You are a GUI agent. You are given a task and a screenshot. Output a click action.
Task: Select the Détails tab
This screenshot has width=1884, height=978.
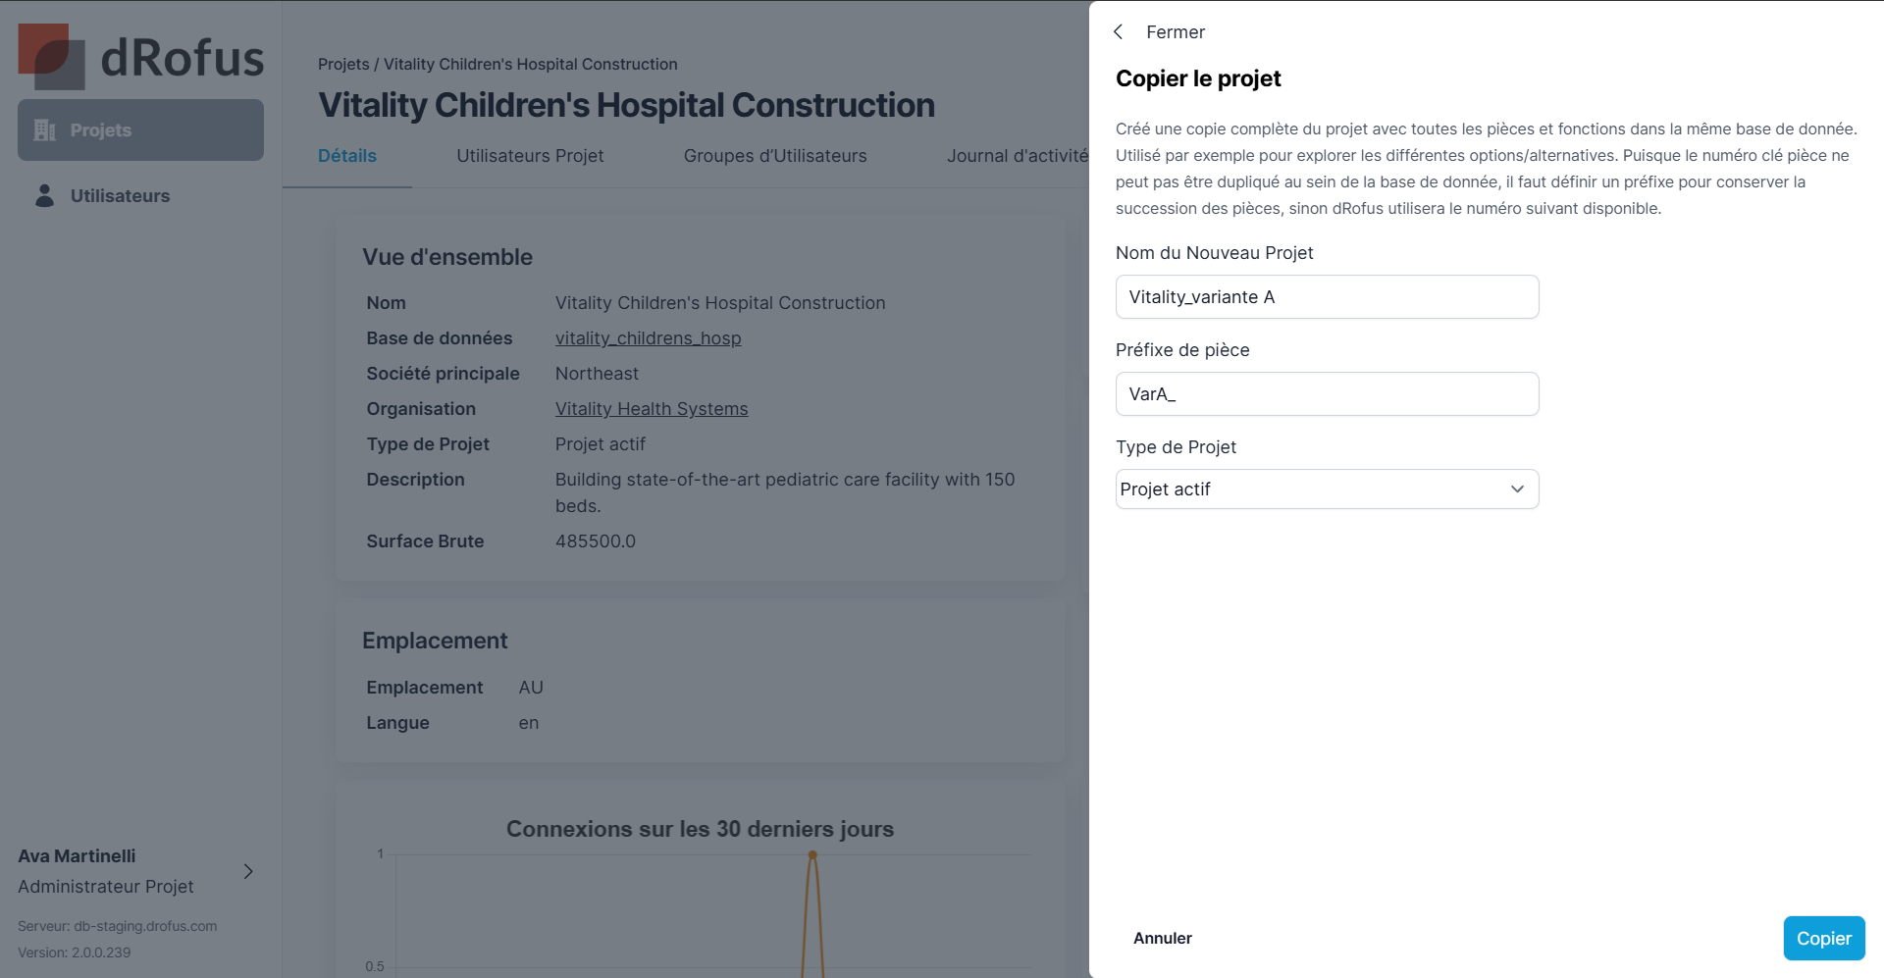347,156
